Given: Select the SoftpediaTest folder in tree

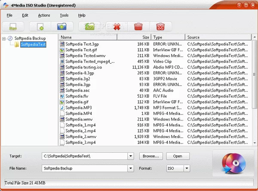Looking at the screenshot, I should tap(33, 44).
